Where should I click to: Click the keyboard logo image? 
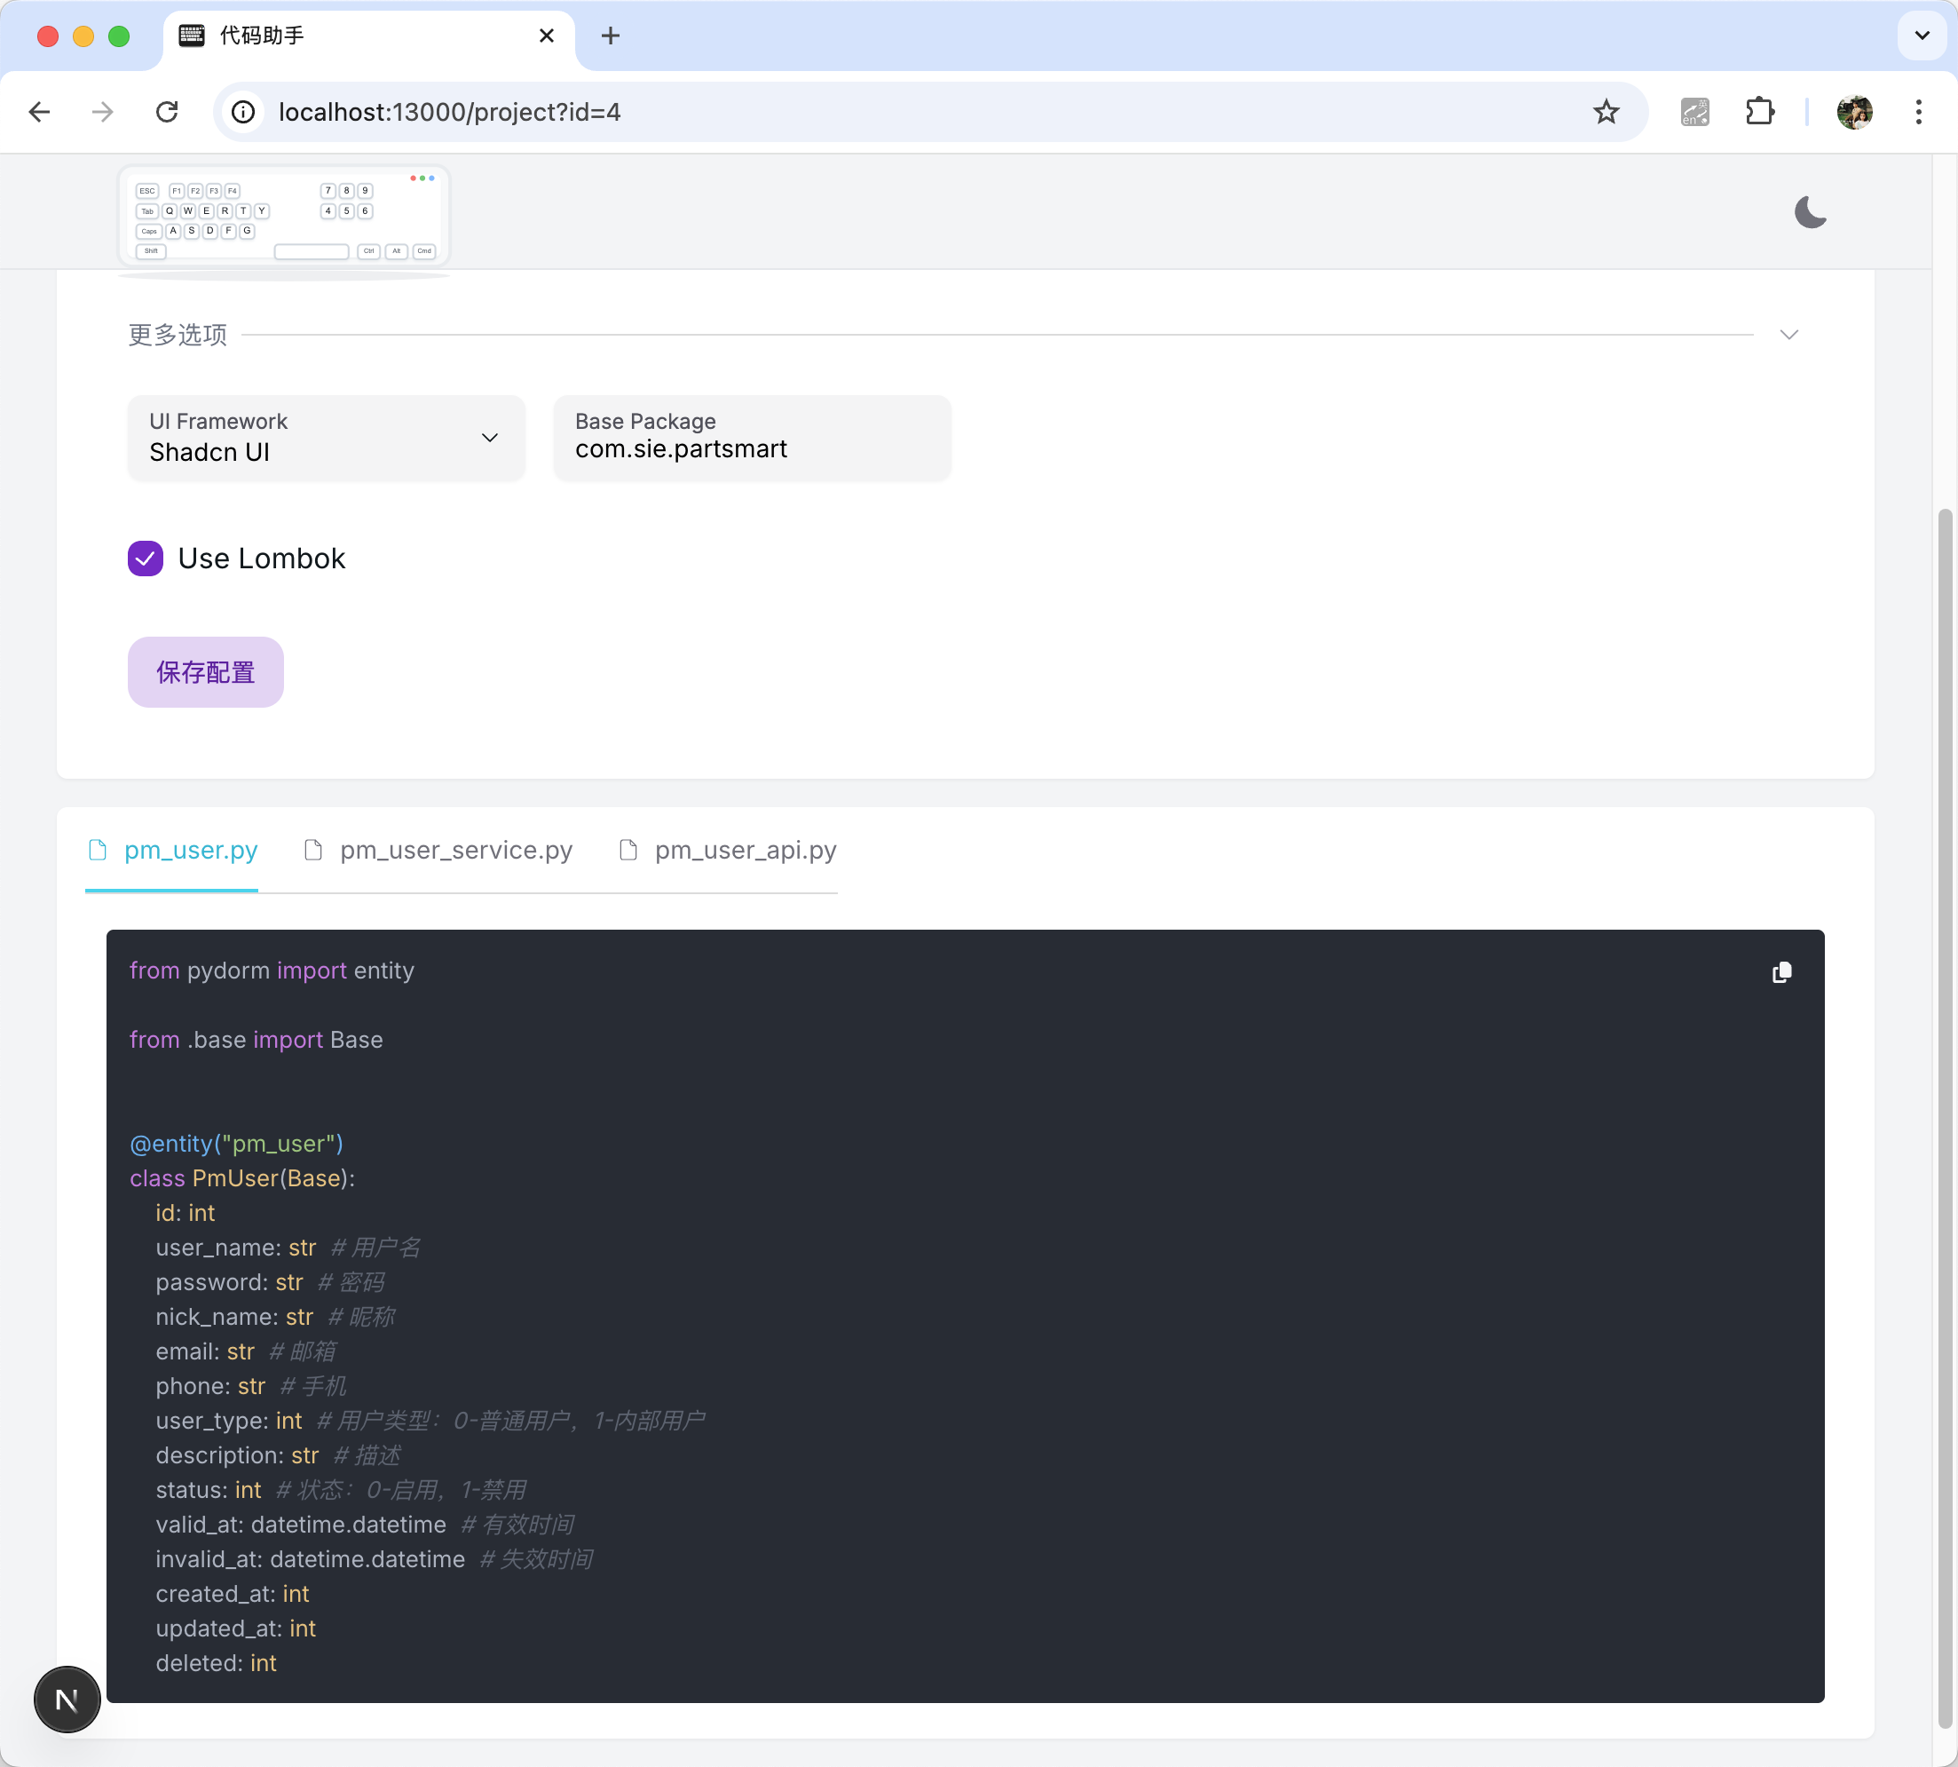tap(284, 217)
